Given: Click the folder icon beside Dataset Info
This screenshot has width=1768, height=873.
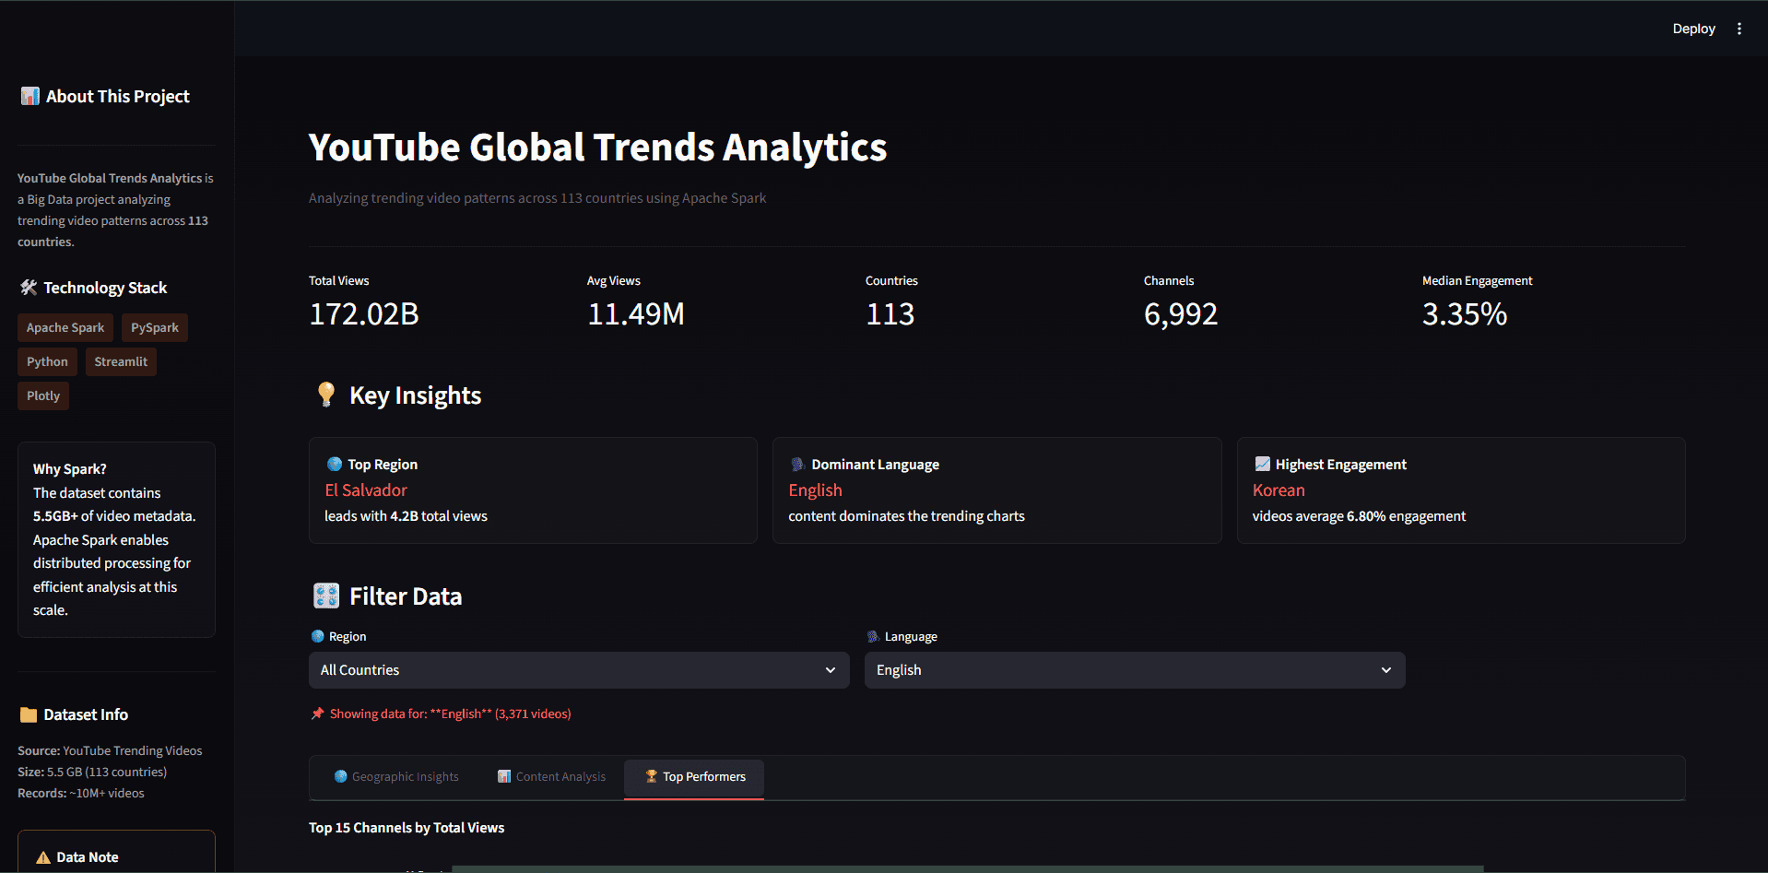Looking at the screenshot, I should 28,714.
